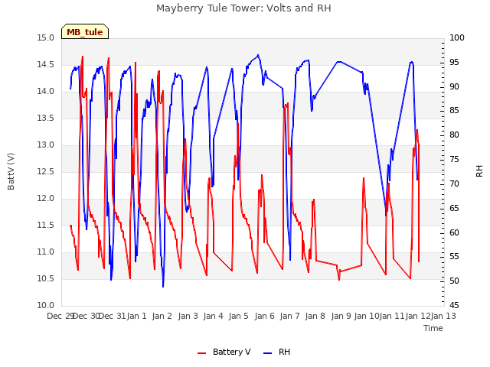Click the 12.0 voltage axis value

(45, 199)
